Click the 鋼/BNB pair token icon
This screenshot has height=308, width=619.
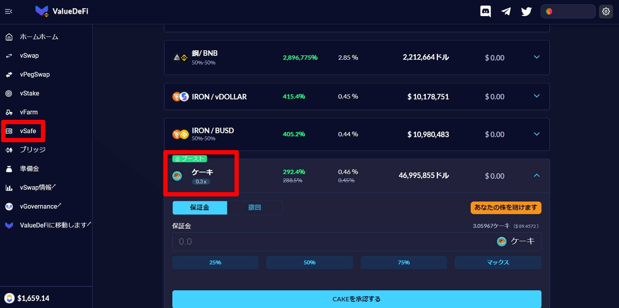180,58
